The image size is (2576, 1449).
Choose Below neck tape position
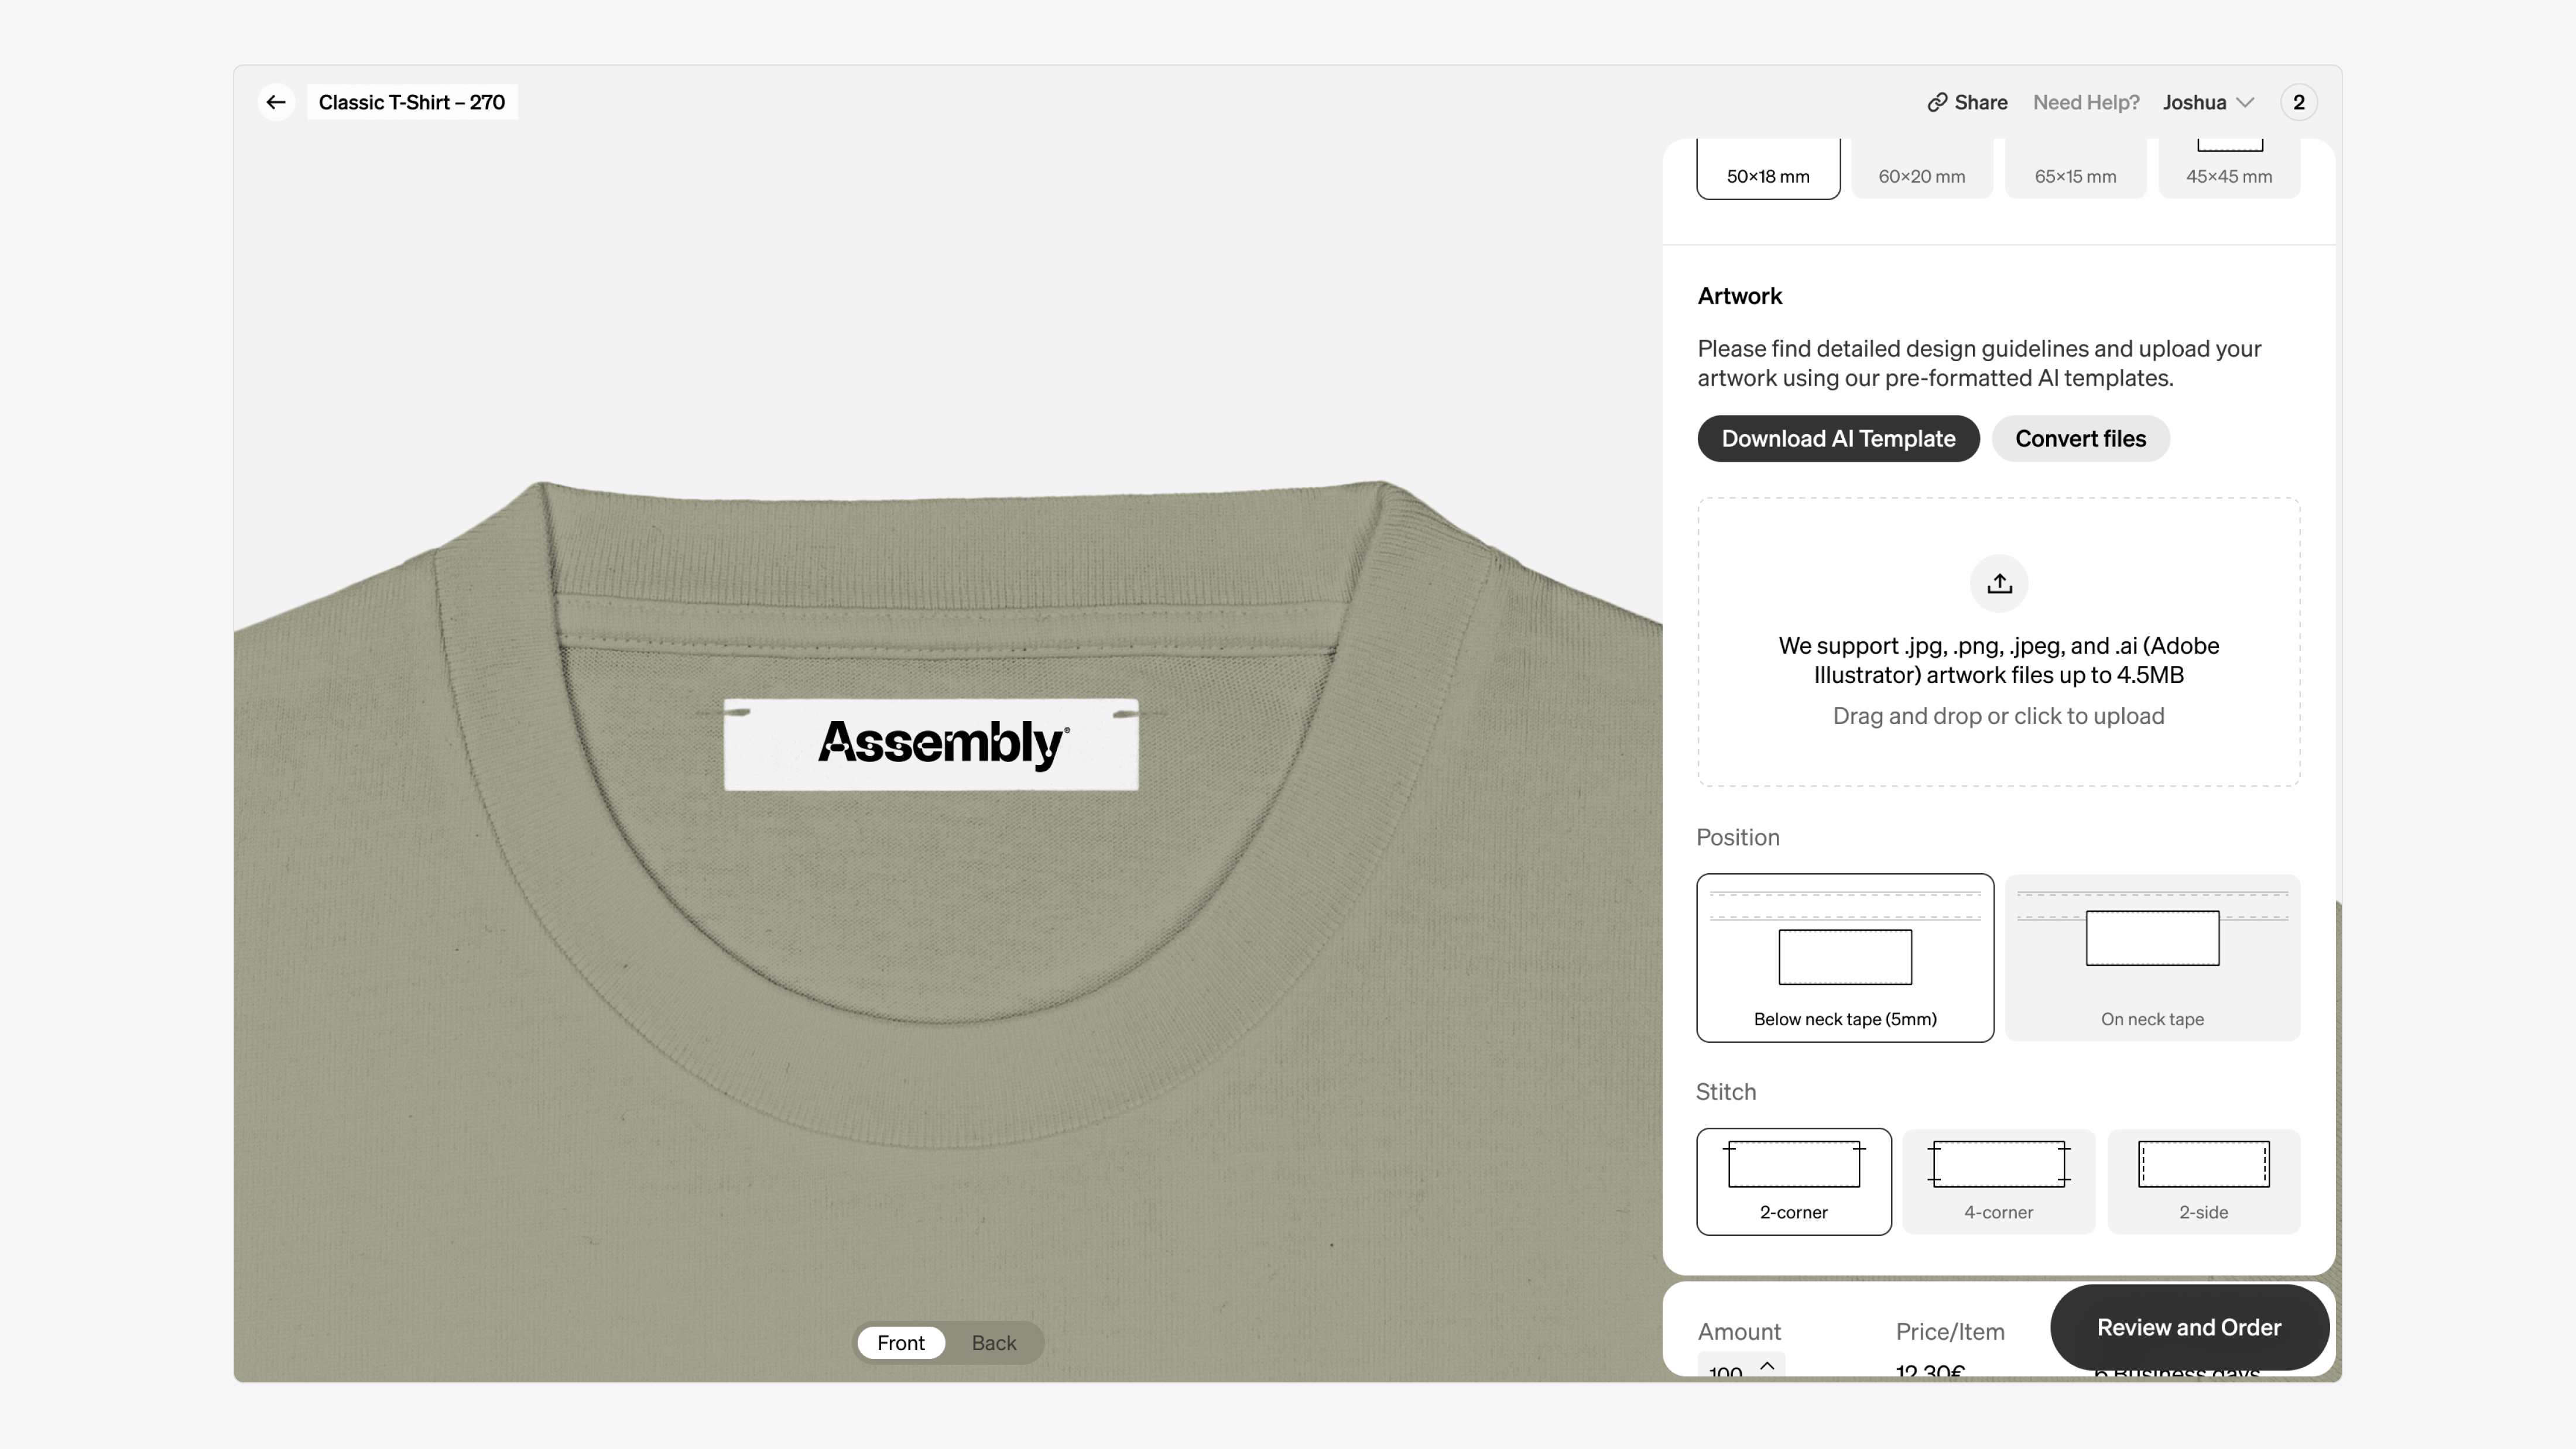point(1844,957)
